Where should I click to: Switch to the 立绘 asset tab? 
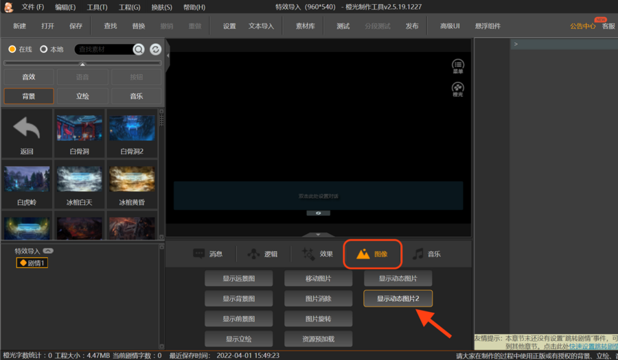coord(82,96)
